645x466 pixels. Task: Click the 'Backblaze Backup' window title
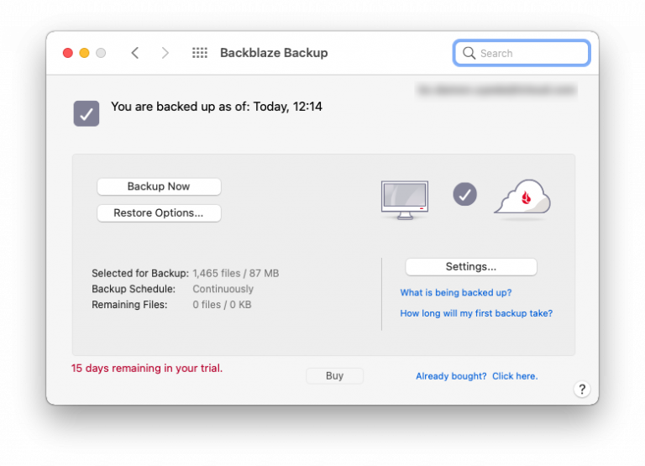click(x=274, y=53)
